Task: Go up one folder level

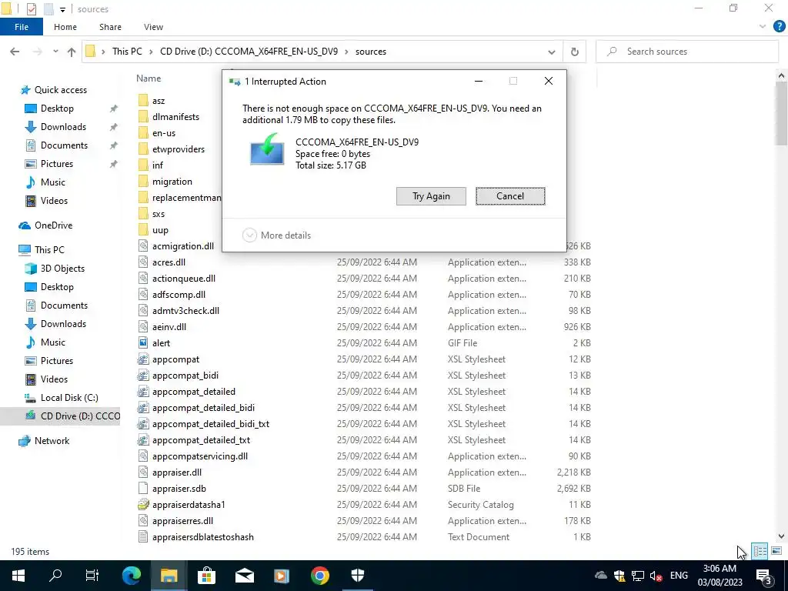Action: point(72,52)
